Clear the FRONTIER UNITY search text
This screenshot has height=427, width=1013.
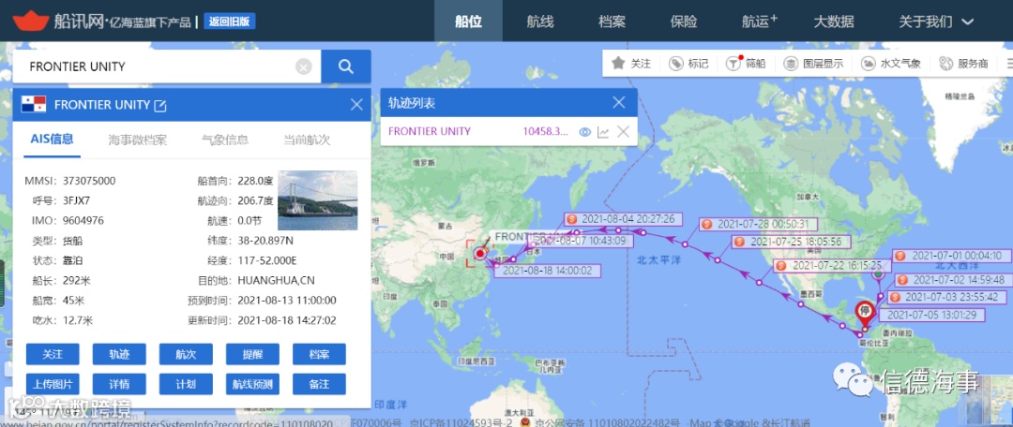pyautogui.click(x=304, y=66)
